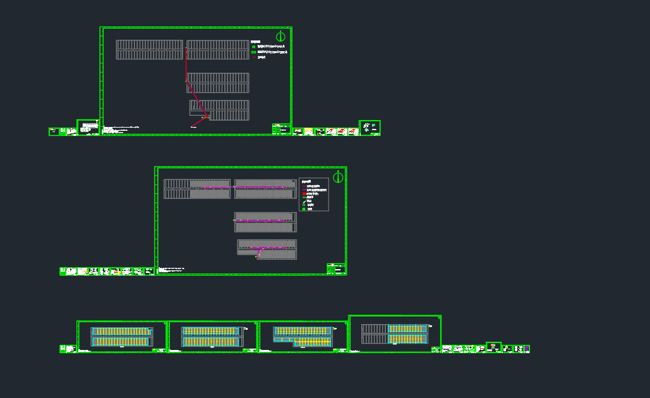Click the north arrow symbol in the middle drawing sheet
This screenshot has height=398, width=650.
click(338, 177)
